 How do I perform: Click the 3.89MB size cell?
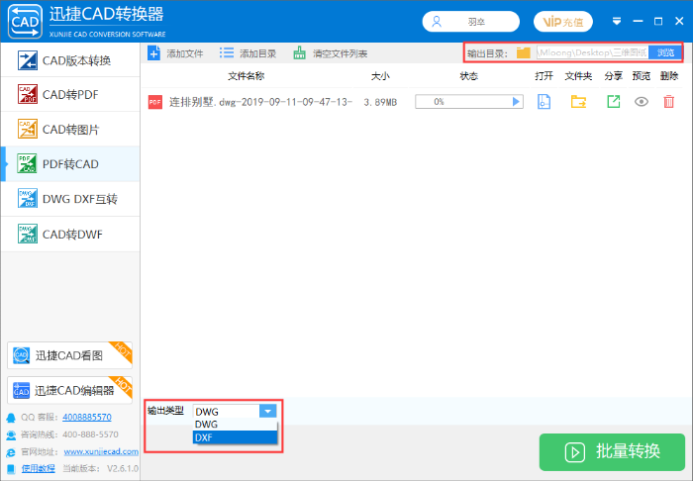click(380, 103)
